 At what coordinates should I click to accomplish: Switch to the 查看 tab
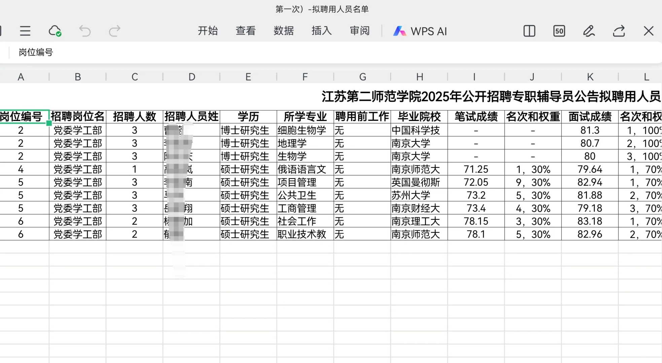point(245,31)
